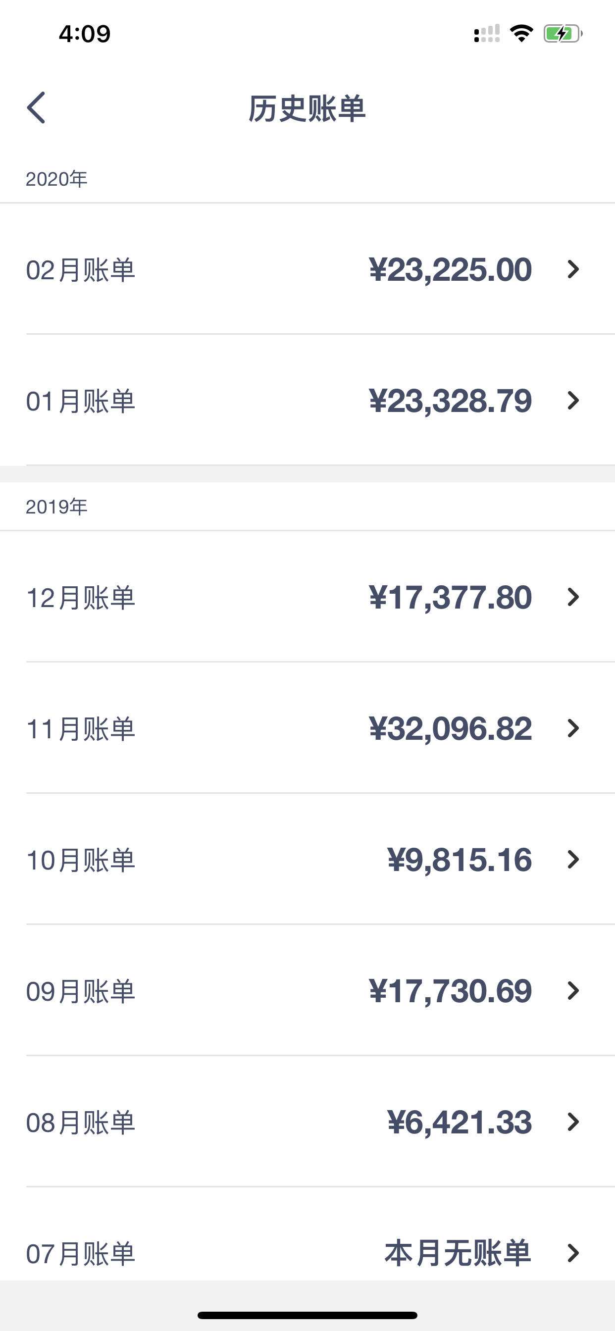View the 12月账单 bill
Viewport: 615px width, 1331px height.
click(307, 597)
